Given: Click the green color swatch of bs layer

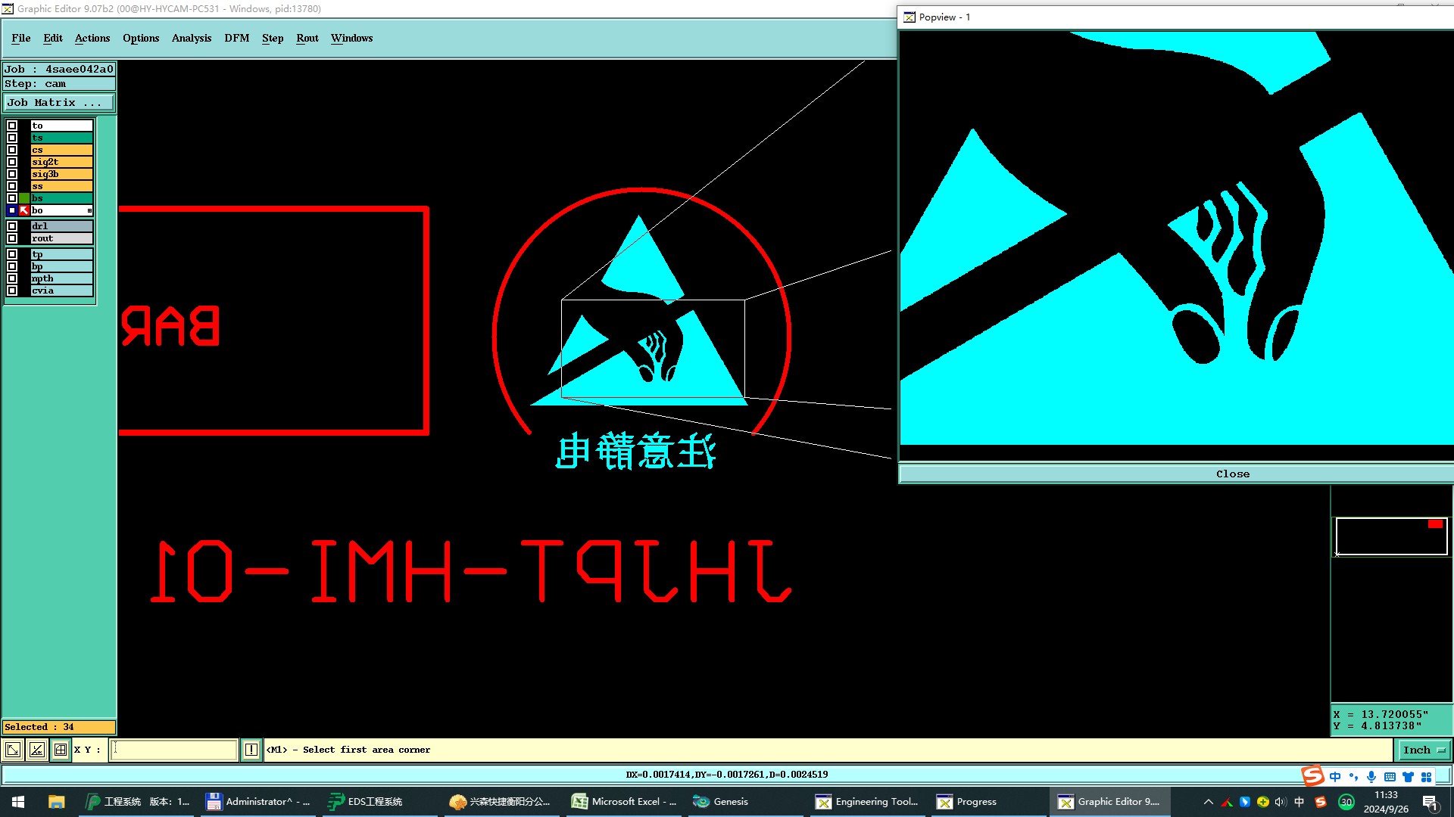Looking at the screenshot, I should pyautogui.click(x=24, y=198).
